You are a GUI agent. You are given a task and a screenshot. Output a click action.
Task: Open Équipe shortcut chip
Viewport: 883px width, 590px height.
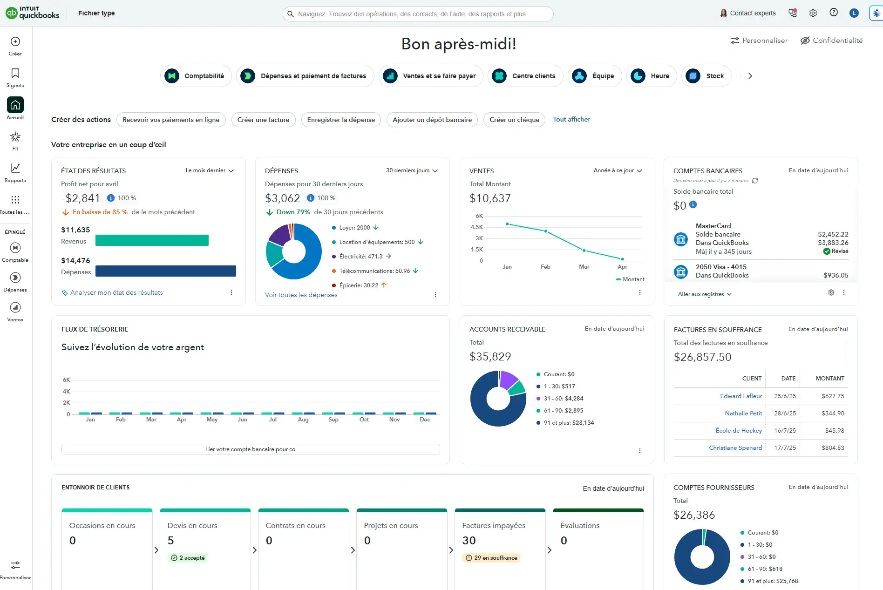[x=595, y=76]
